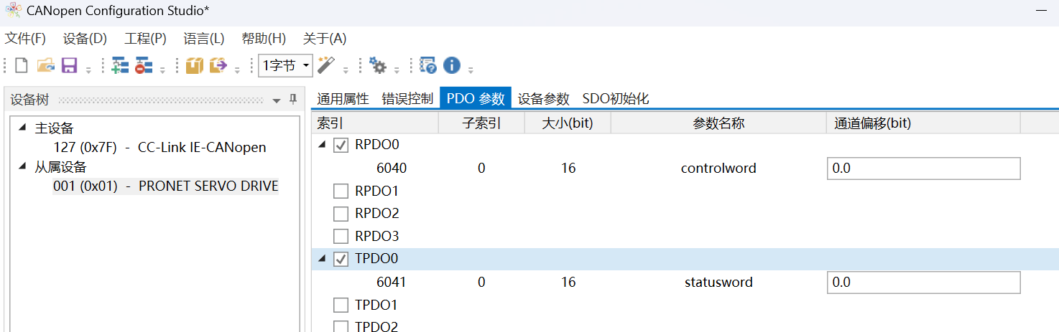Click statusword channel offset field

coord(923,283)
